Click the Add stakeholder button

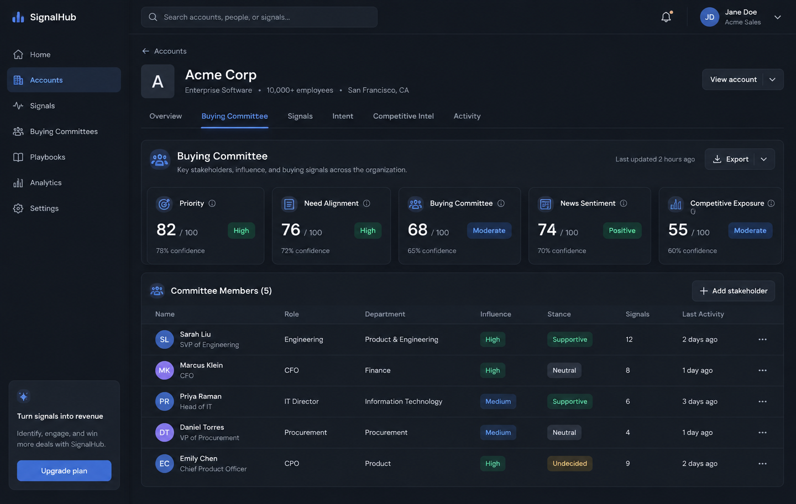tap(734, 291)
